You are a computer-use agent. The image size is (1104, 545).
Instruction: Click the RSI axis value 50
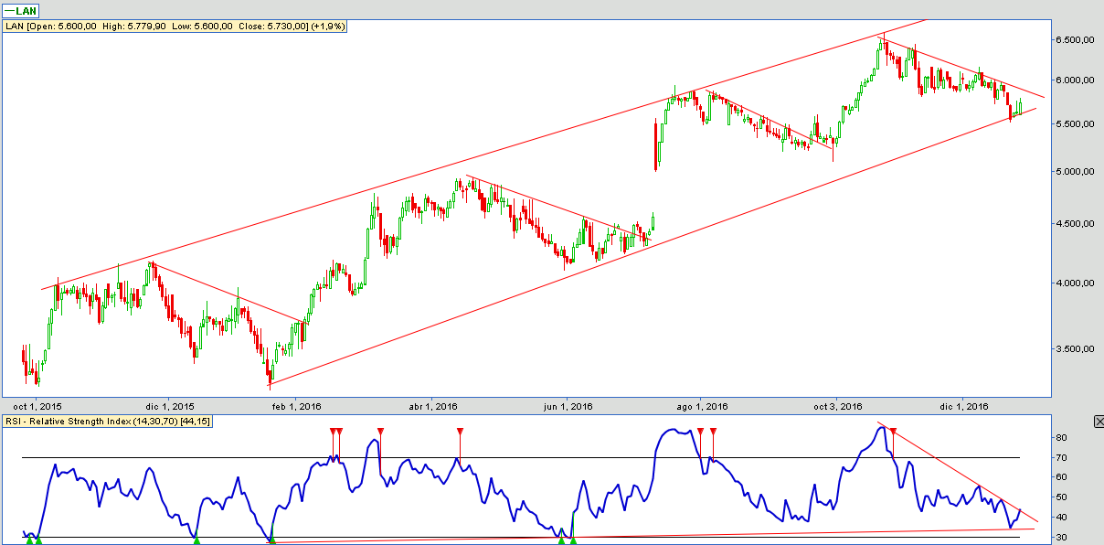click(x=1062, y=497)
